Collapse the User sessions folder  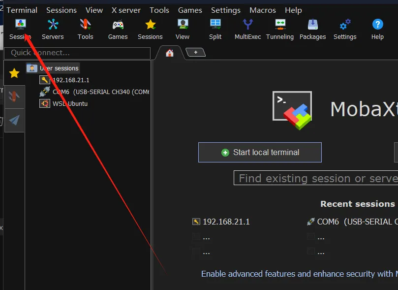(x=53, y=68)
